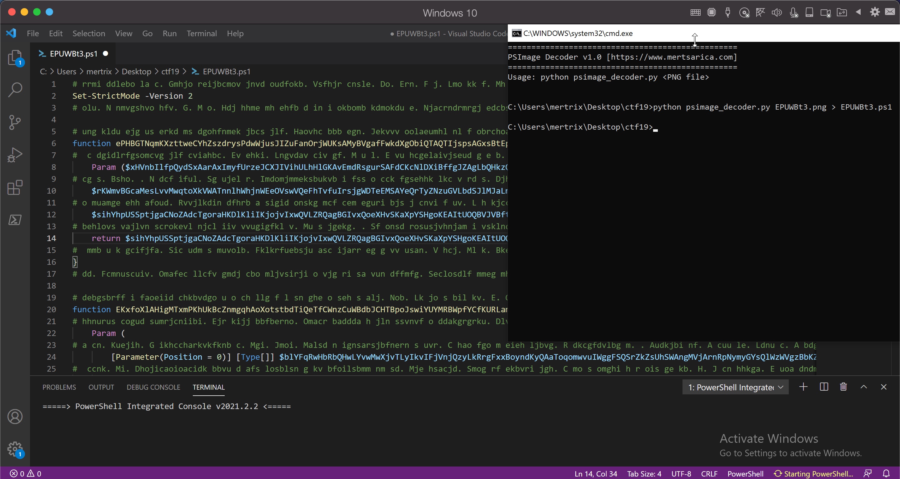Image resolution: width=900 pixels, height=479 pixels.
Task: Open the Explorer view in activity bar
Action: (15, 57)
